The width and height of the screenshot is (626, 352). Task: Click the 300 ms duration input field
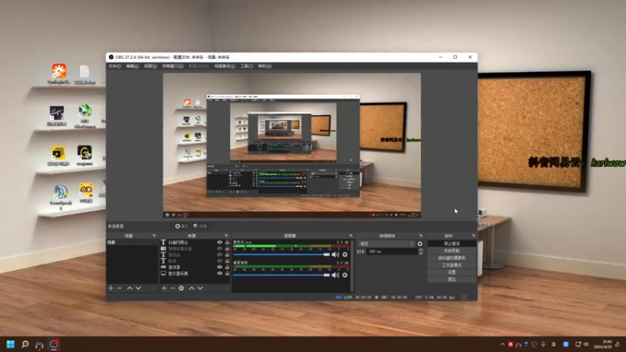point(392,251)
